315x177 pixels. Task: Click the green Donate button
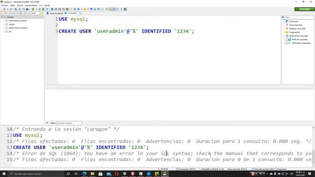click(304, 9)
